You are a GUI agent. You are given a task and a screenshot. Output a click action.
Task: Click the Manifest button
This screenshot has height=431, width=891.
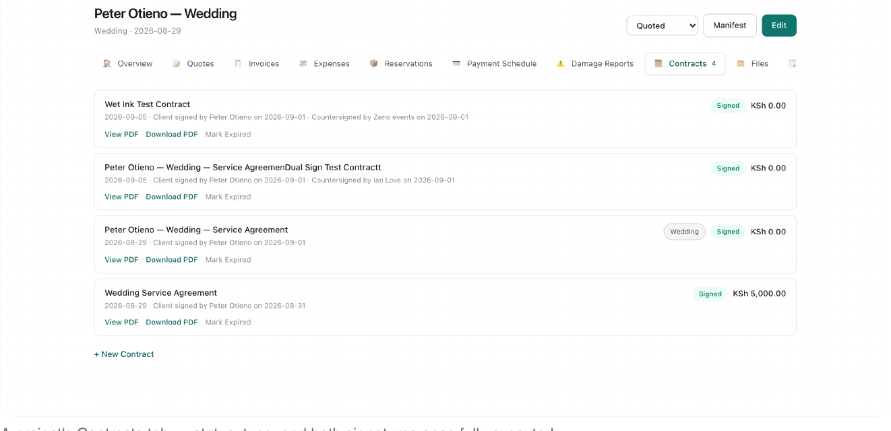pos(730,26)
